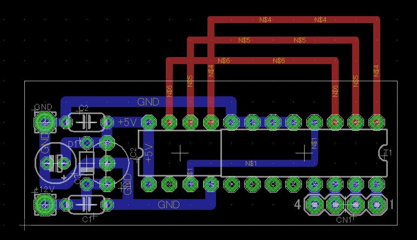Click the +5V label beside C2
This screenshot has height=240, width=417.
click(127, 122)
